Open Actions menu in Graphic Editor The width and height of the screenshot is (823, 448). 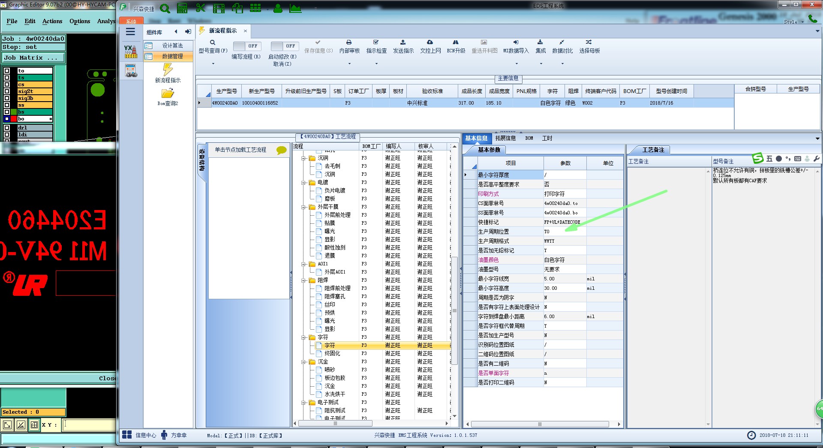(52, 21)
